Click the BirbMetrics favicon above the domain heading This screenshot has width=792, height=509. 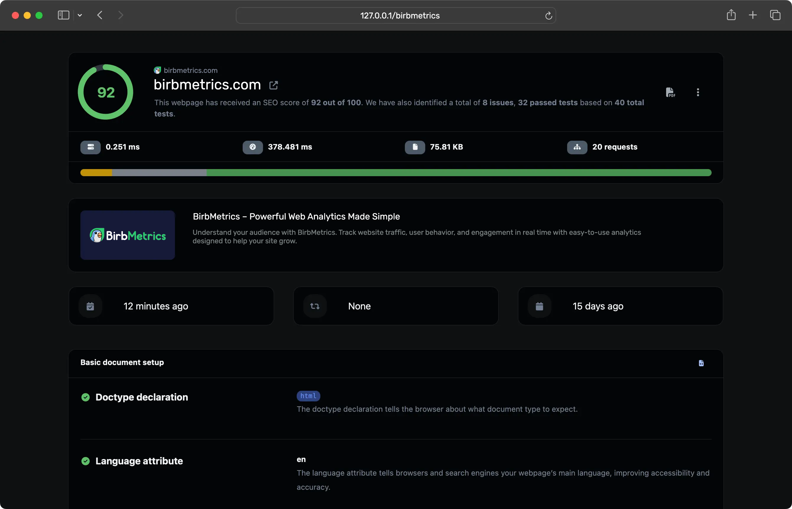tap(158, 70)
